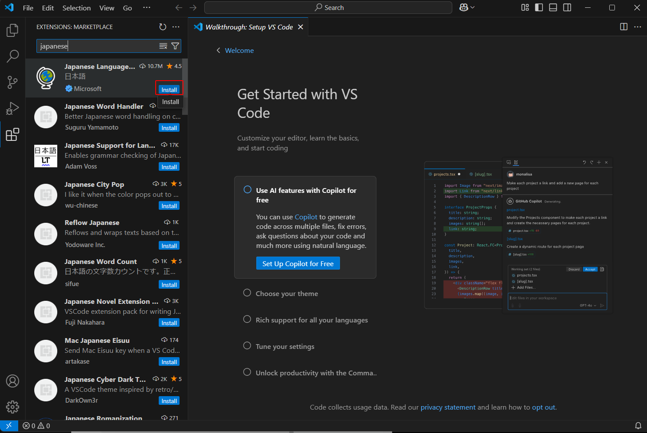Open the Copilot chat icon in title bar
647x433 pixels.
[x=464, y=7]
